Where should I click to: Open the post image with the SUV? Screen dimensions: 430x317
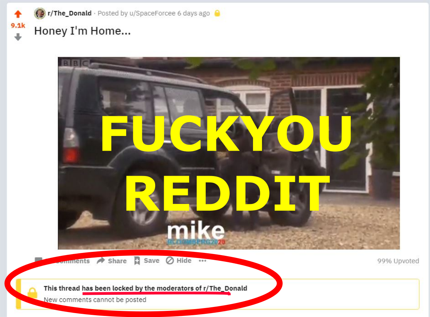(229, 153)
